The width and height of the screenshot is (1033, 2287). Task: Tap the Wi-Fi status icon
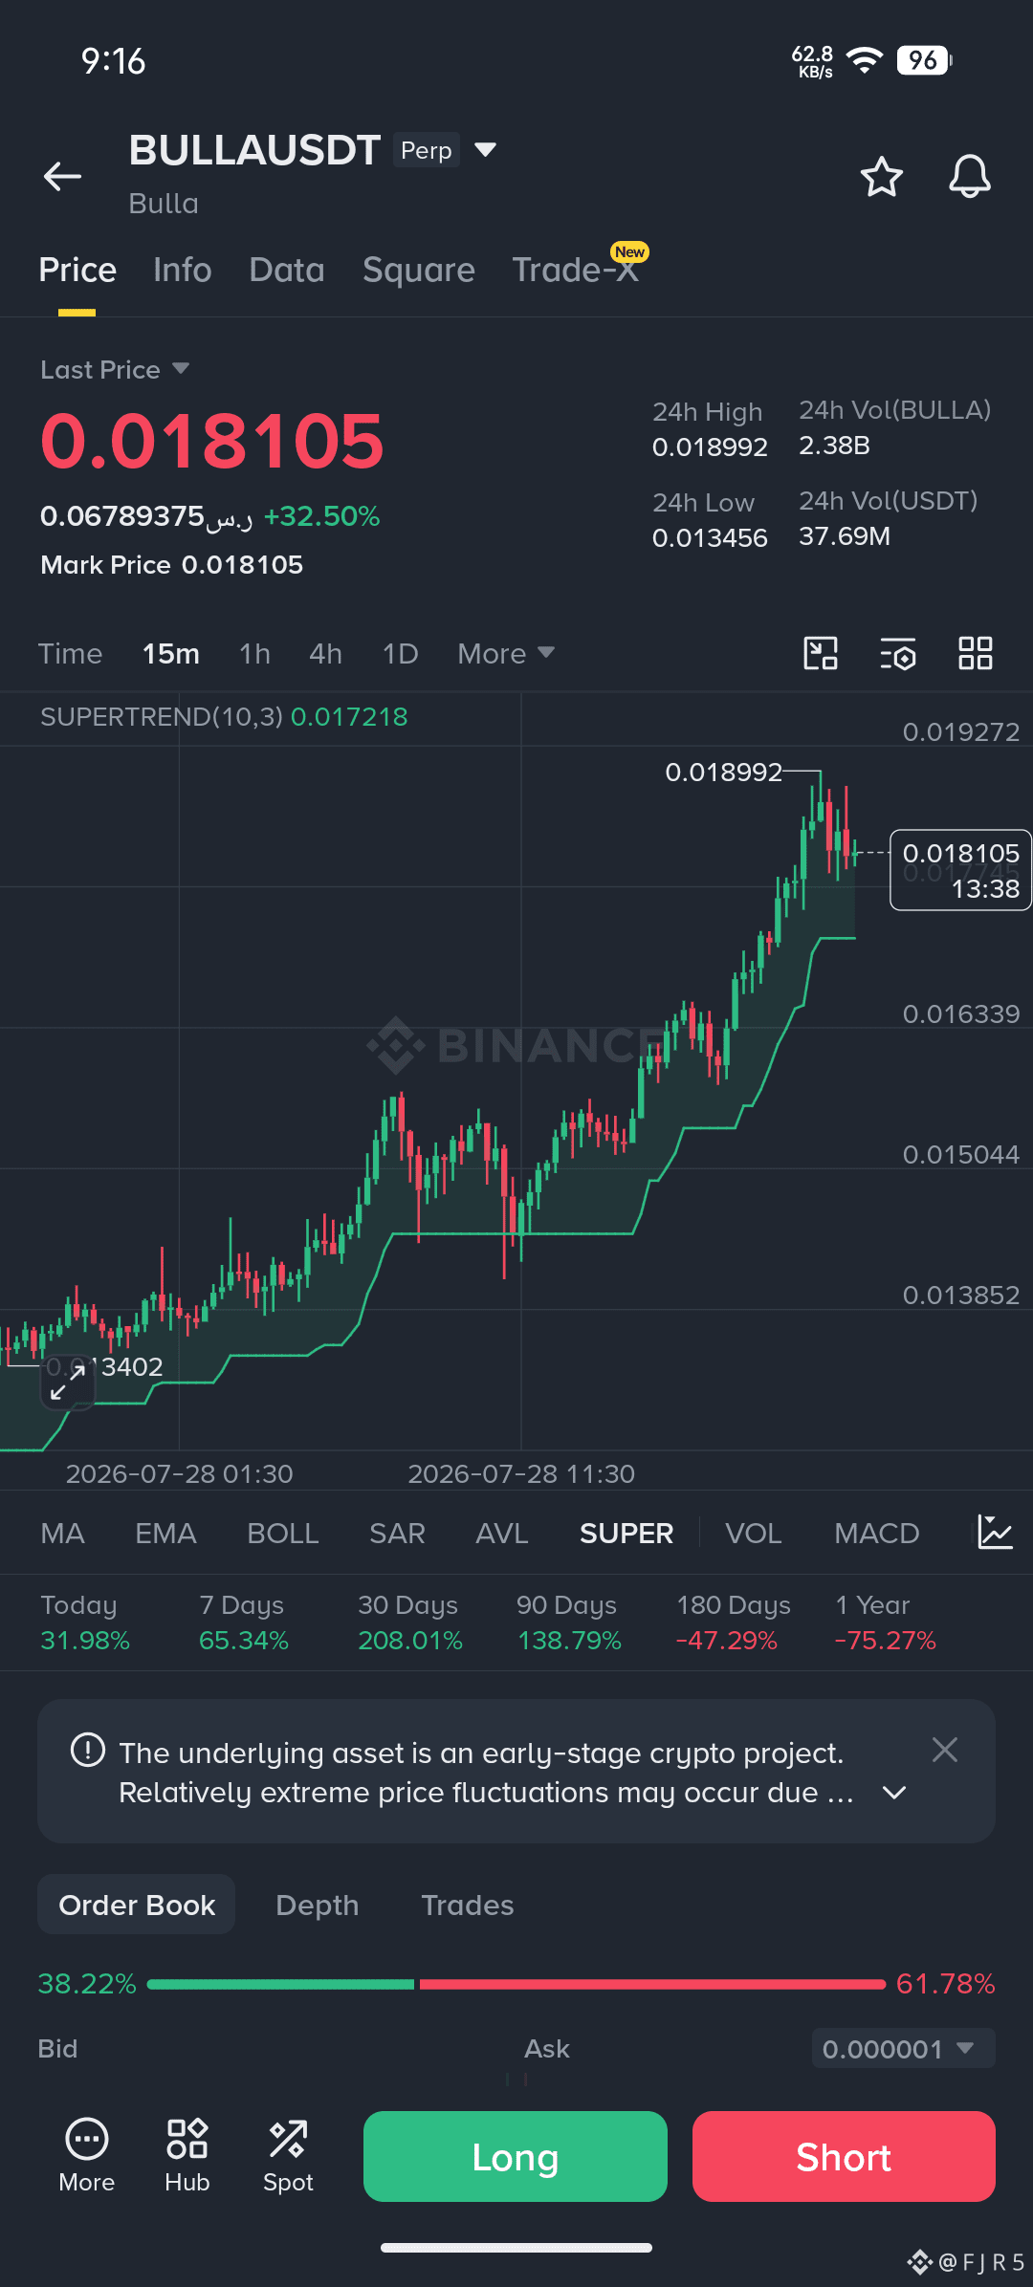point(865,61)
